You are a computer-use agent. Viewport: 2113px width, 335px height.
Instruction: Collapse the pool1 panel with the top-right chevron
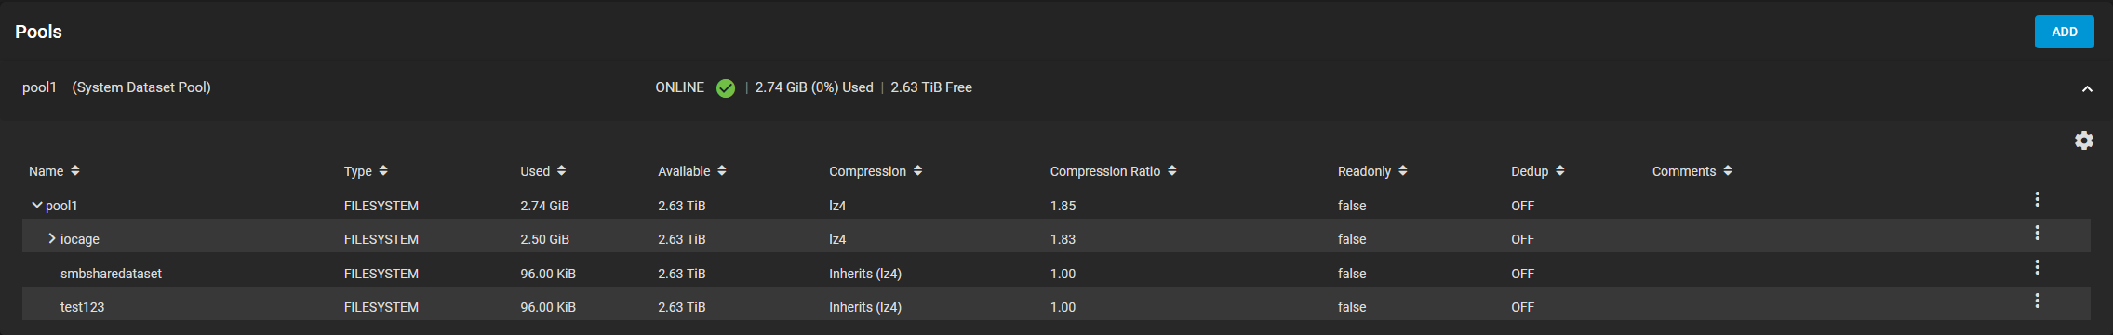coord(2087,89)
